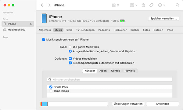Open the grouping options dropdown
Screen dimensions: 183x110
(x=134, y=5)
